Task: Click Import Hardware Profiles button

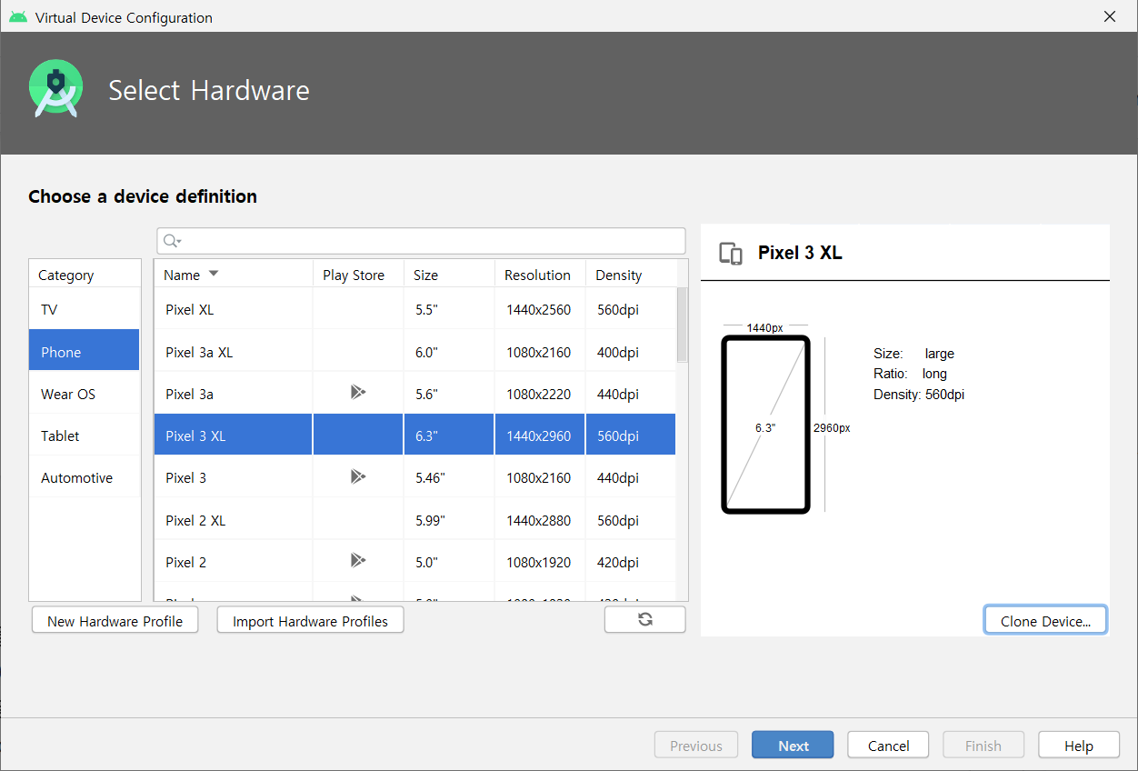Action: pyautogui.click(x=310, y=621)
